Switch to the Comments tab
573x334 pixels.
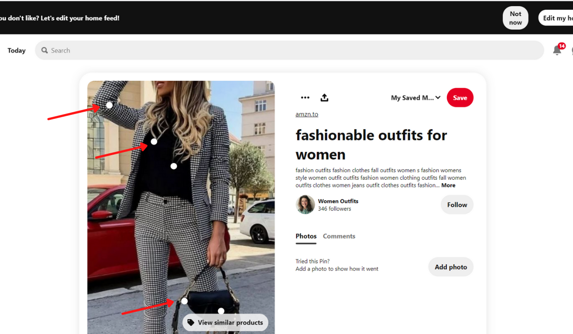coord(339,236)
